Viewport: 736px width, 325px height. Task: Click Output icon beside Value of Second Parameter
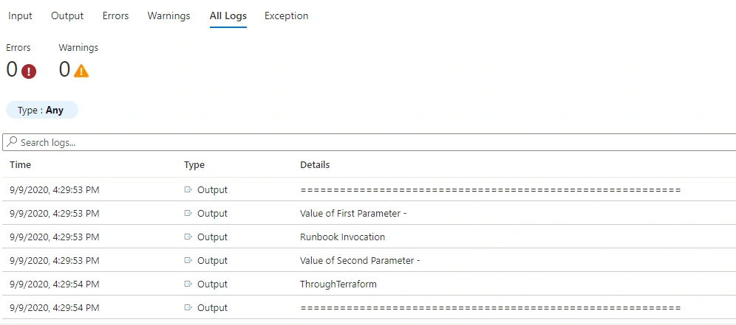pyautogui.click(x=188, y=260)
